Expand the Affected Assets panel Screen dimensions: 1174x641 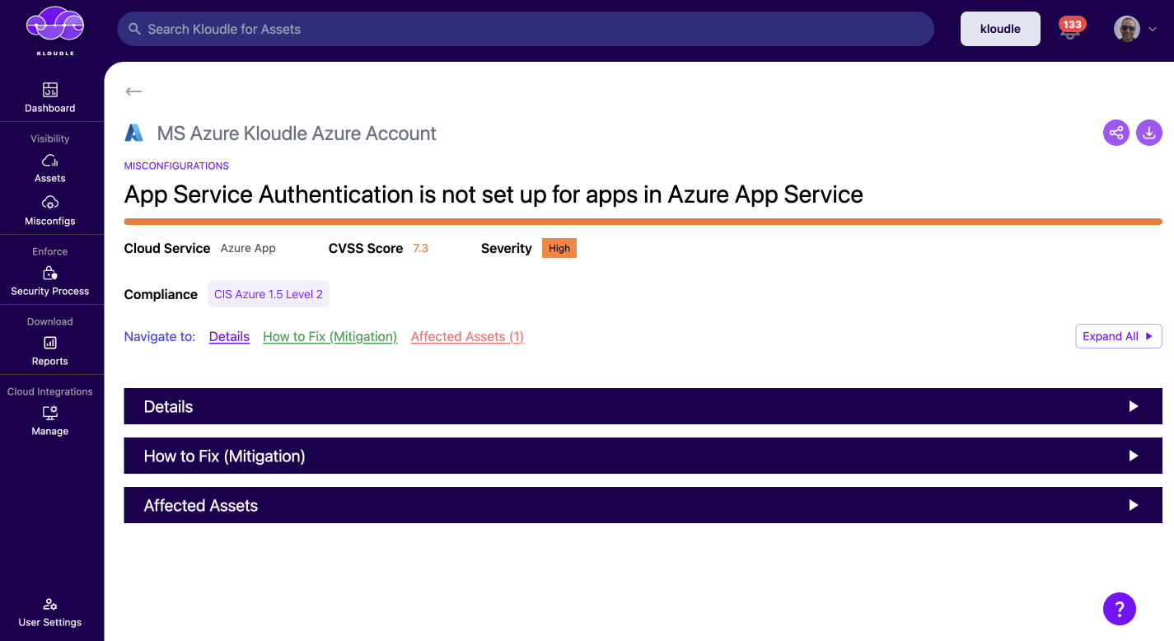tap(643, 505)
